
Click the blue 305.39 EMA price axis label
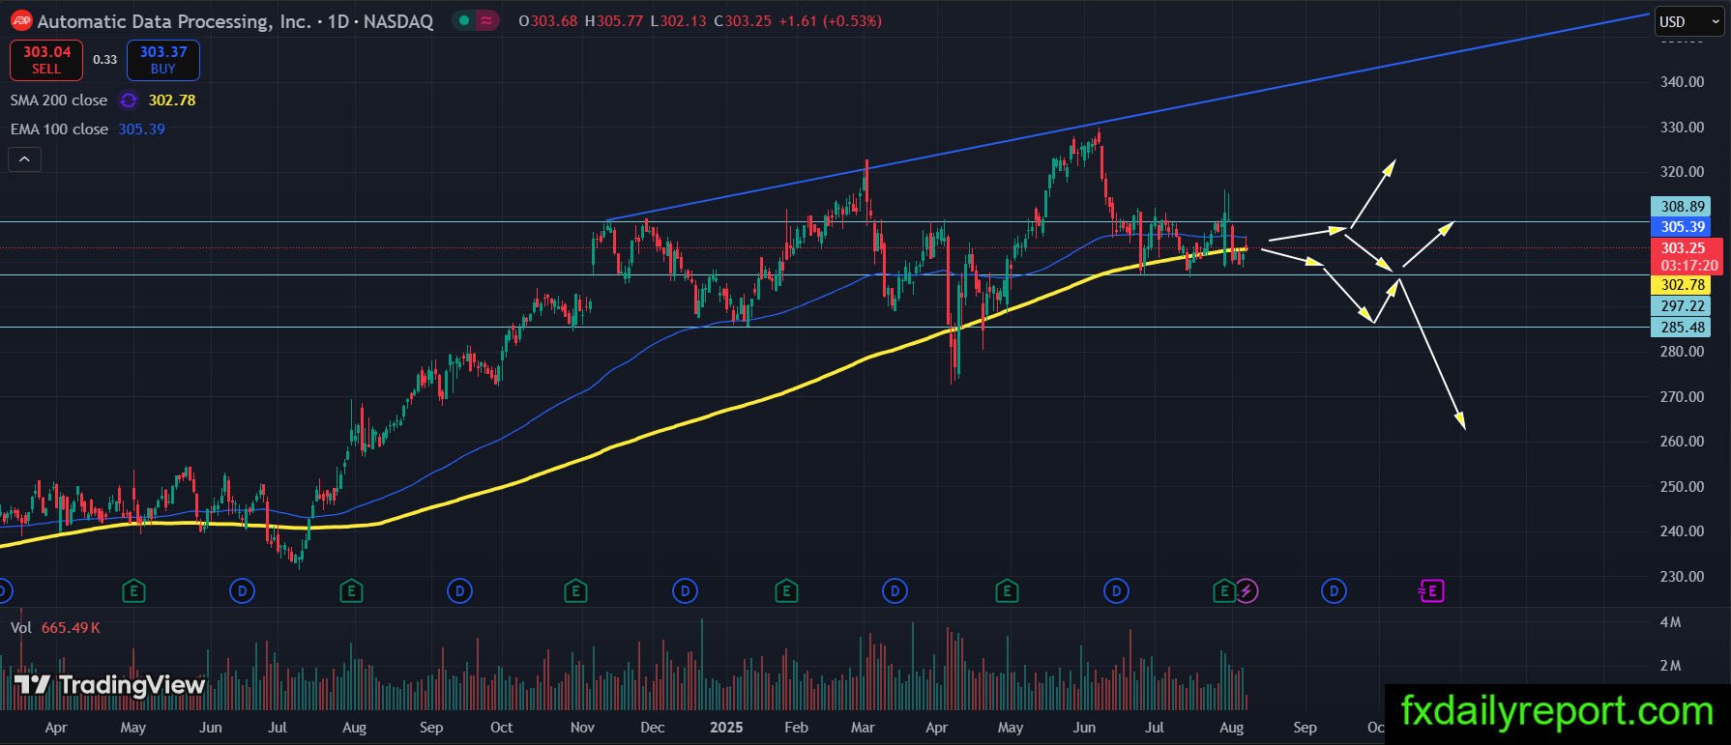click(1683, 227)
